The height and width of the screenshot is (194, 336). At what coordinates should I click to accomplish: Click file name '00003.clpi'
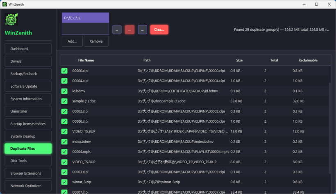pyautogui.click(x=80, y=172)
